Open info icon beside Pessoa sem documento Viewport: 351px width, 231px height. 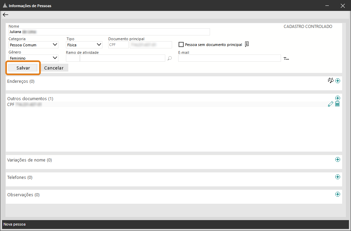pyautogui.click(x=247, y=44)
